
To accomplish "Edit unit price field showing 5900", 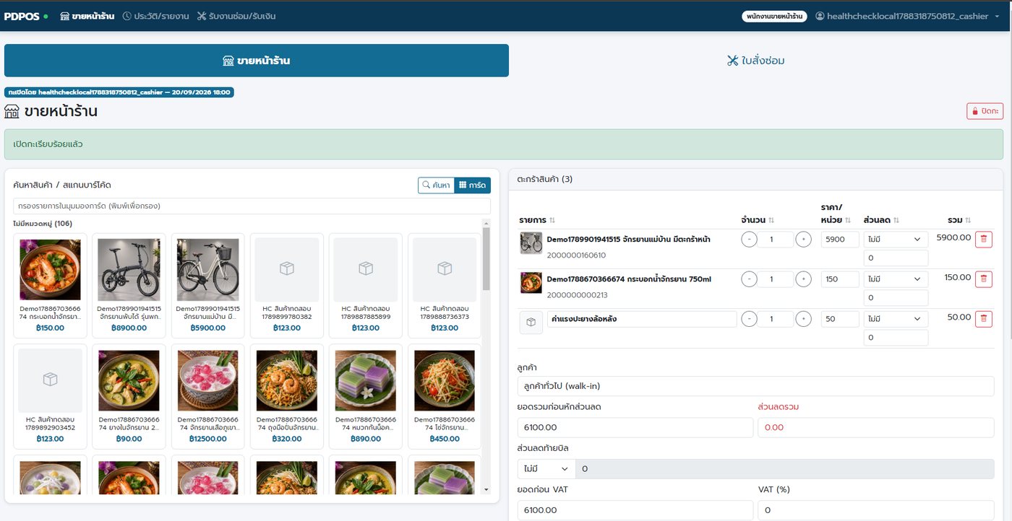I will [840, 240].
